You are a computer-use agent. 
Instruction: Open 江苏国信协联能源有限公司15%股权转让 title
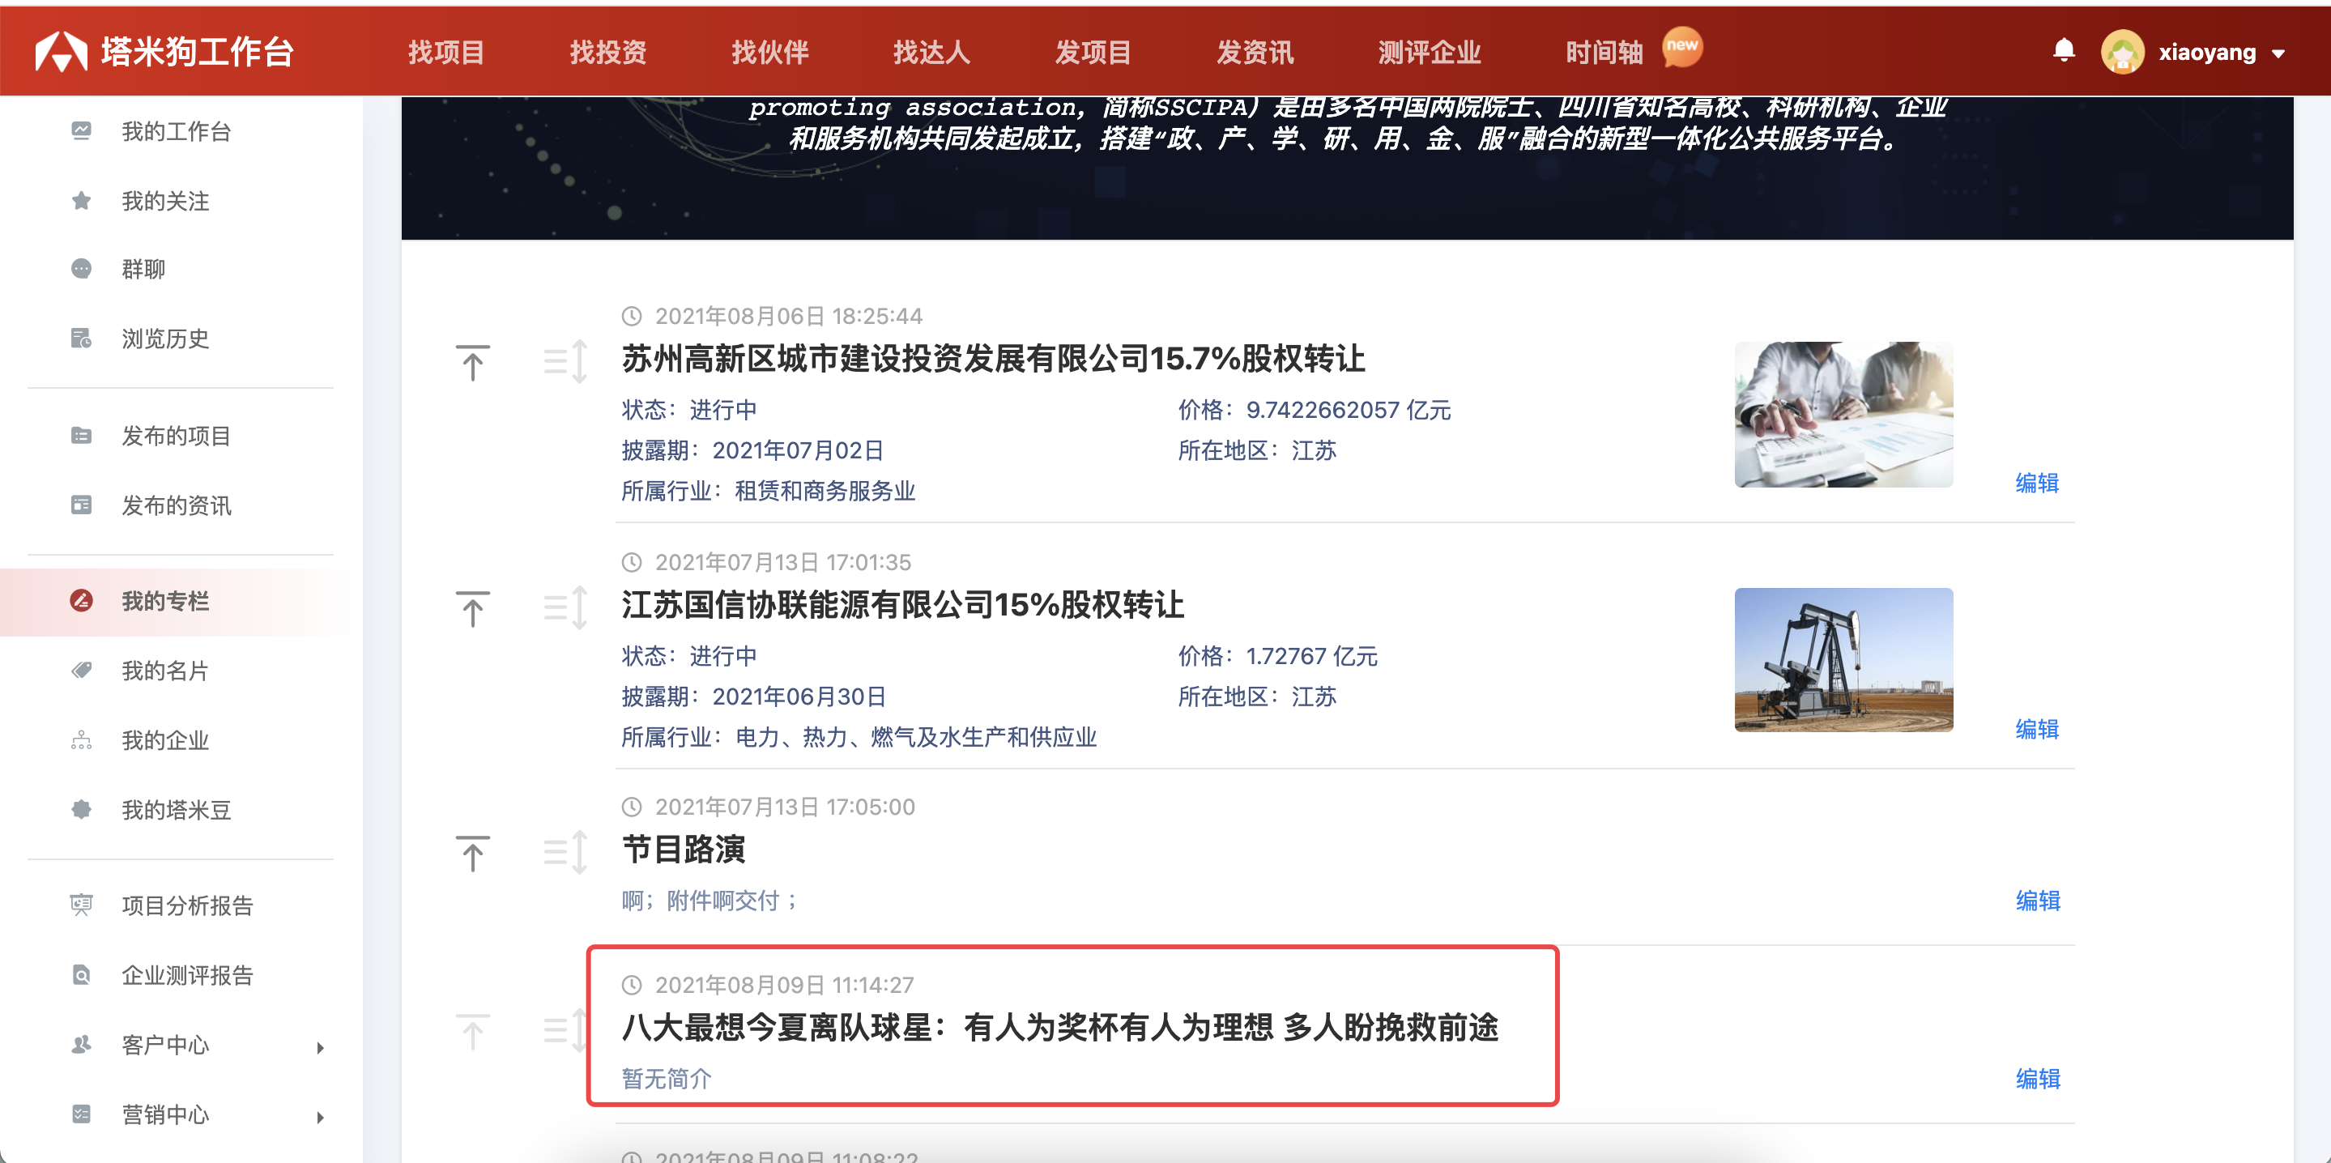click(x=902, y=604)
